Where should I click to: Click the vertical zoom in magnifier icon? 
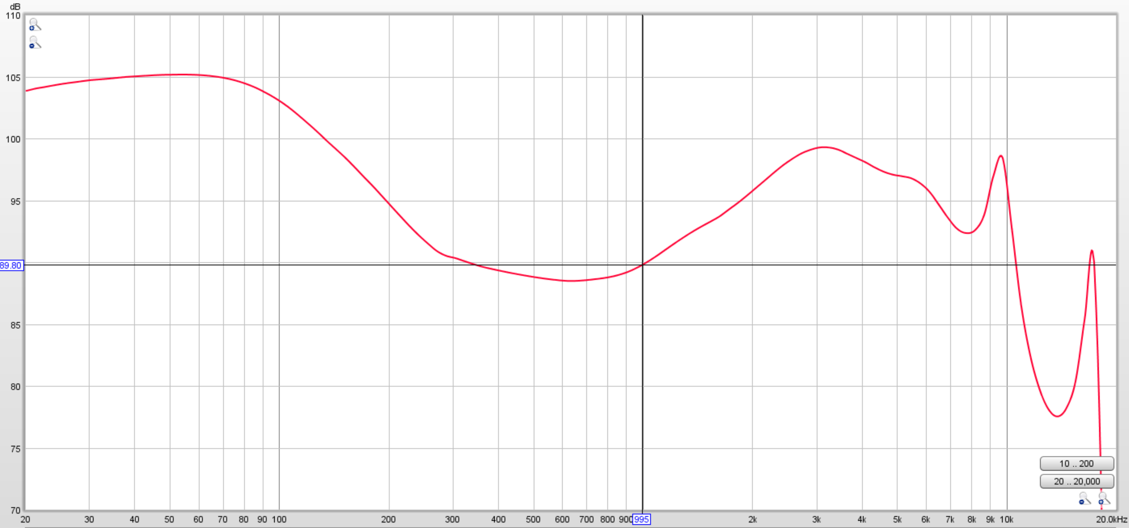(x=35, y=24)
